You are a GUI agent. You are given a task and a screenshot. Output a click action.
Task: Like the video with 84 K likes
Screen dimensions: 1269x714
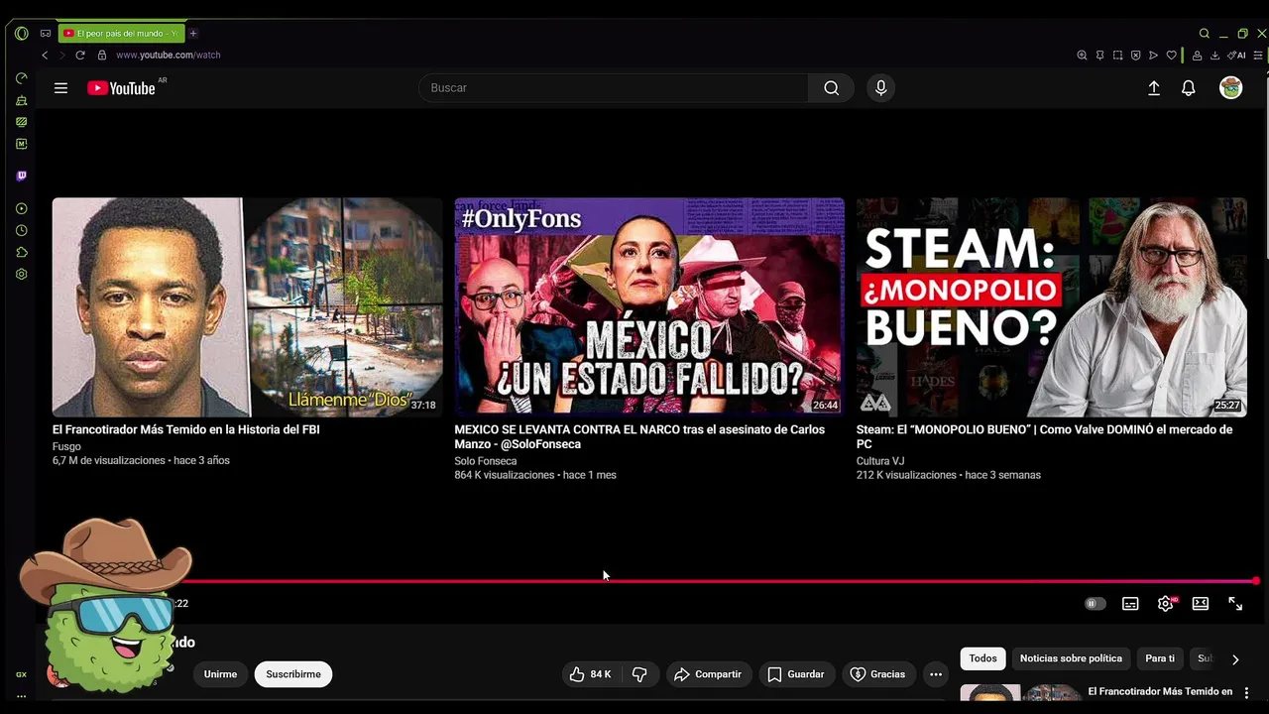pyautogui.click(x=590, y=674)
